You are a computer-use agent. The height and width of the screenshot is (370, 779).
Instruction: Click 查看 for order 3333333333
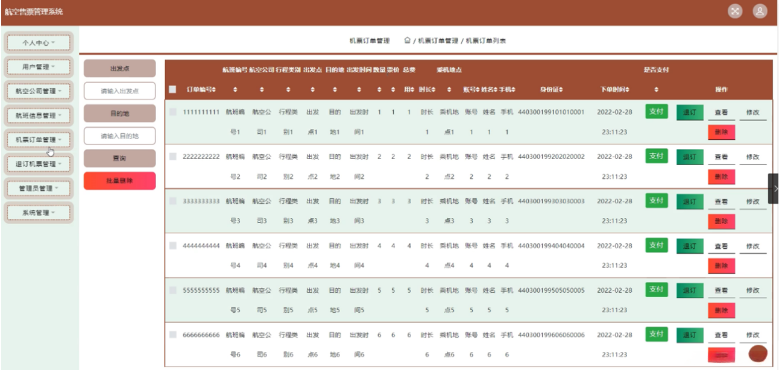coord(721,202)
